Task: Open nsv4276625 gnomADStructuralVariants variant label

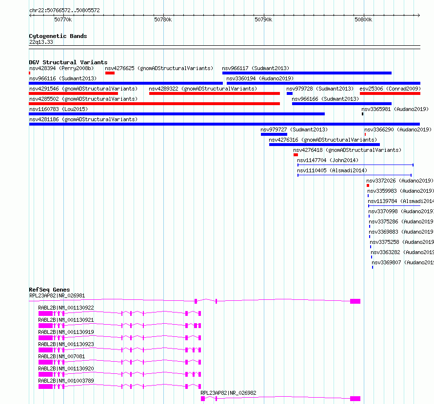Action: click(x=159, y=68)
